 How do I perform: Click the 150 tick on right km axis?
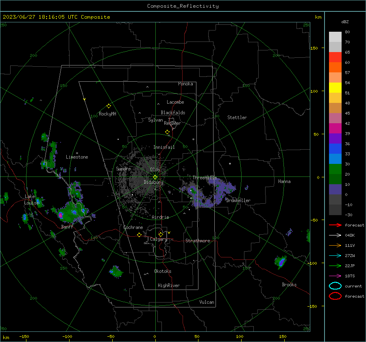(x=314, y=48)
